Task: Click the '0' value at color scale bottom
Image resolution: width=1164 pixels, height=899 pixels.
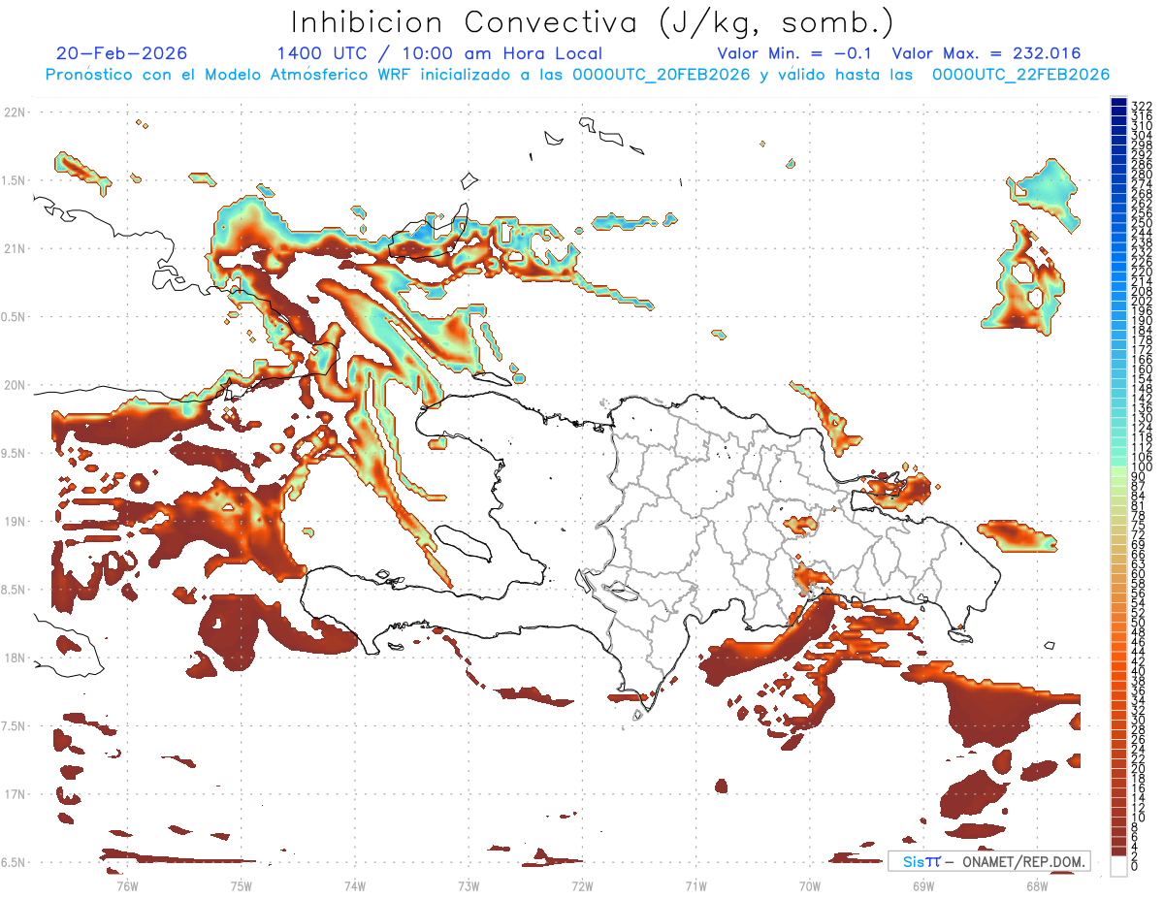Action: point(1135,865)
